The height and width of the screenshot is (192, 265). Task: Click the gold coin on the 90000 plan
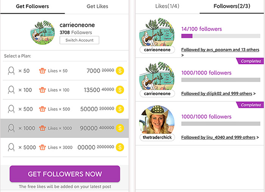120,128
